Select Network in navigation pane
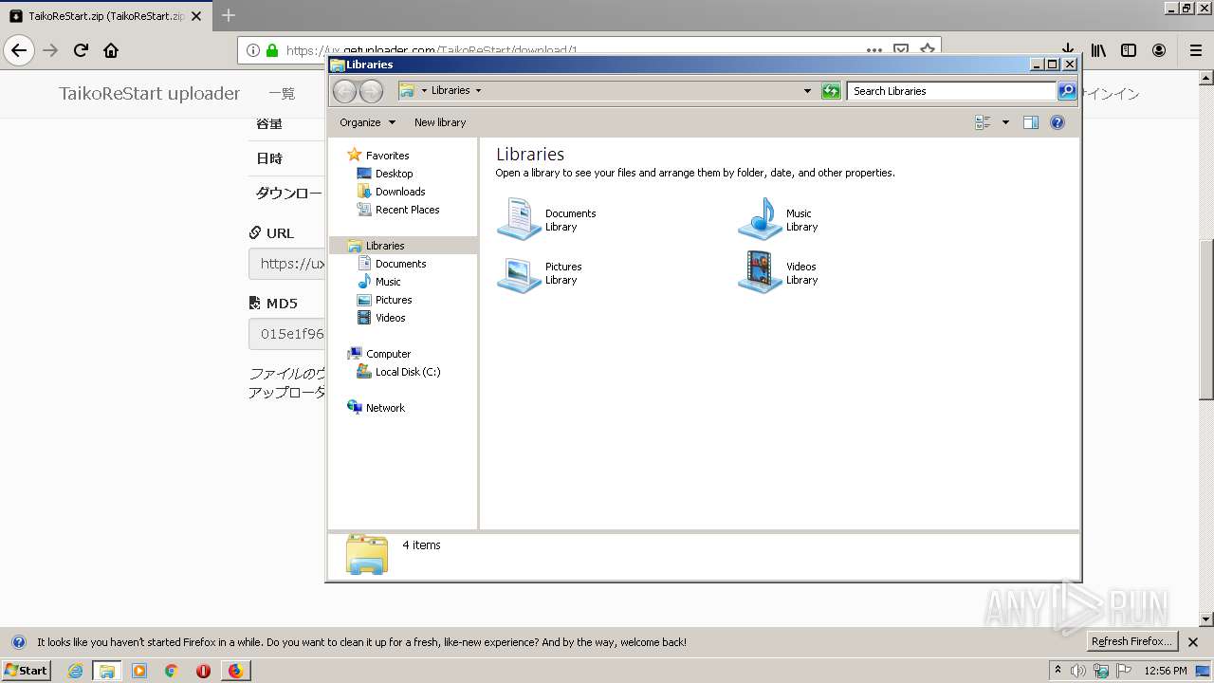The height and width of the screenshot is (683, 1214). [385, 408]
